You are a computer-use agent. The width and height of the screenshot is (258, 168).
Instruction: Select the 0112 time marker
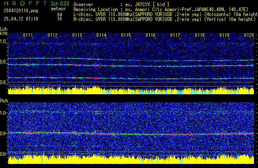point(53,35)
